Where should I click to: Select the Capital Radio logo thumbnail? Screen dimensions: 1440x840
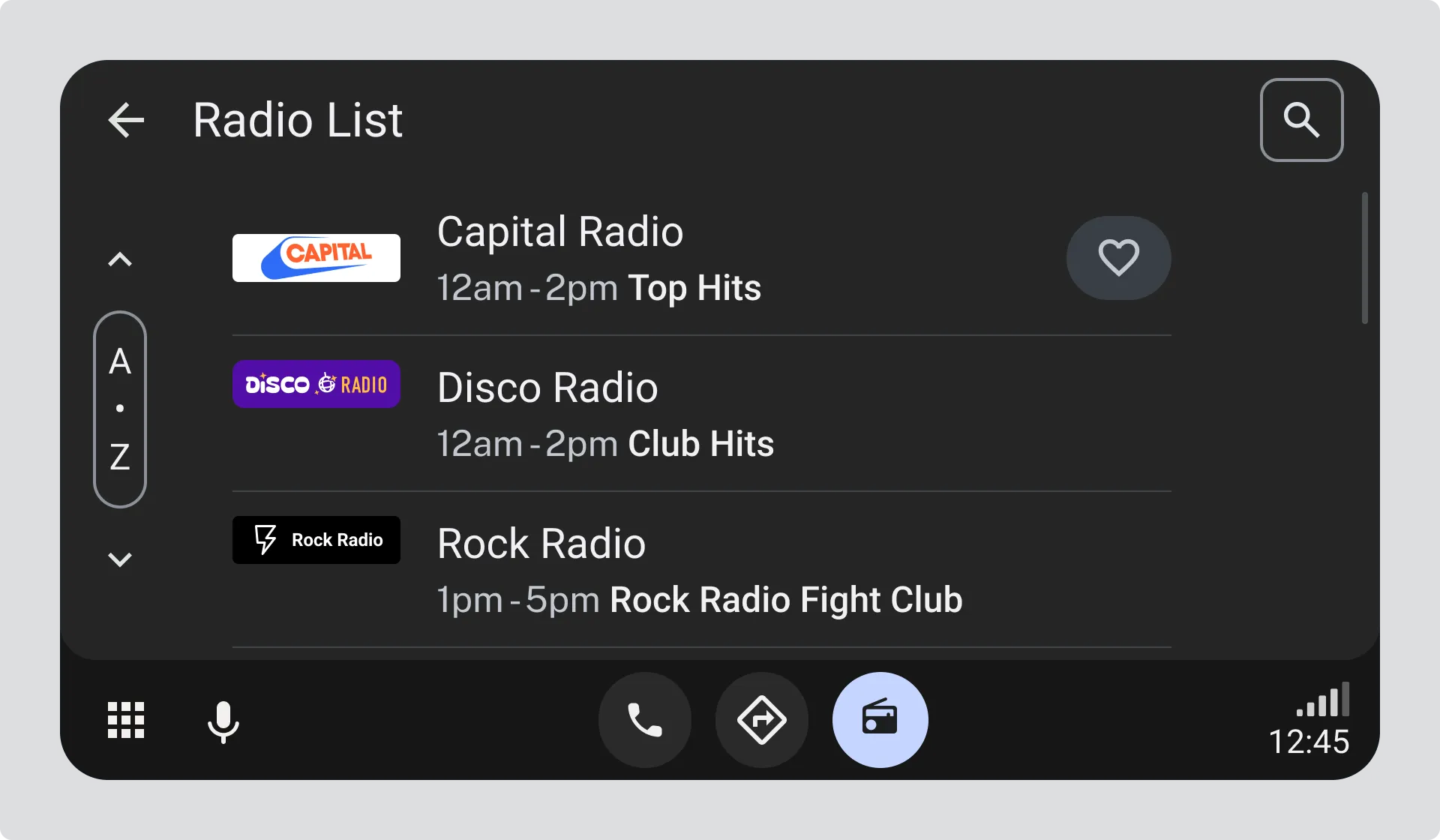pyautogui.click(x=316, y=258)
